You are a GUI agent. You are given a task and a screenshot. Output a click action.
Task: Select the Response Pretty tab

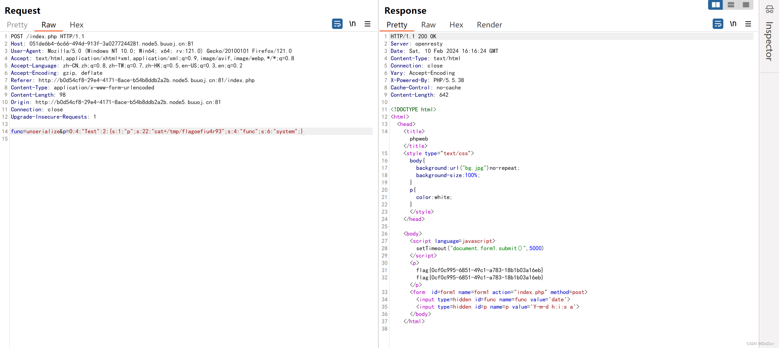coord(397,25)
